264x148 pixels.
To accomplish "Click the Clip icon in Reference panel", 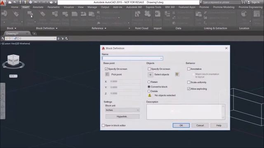I will point(83,14).
